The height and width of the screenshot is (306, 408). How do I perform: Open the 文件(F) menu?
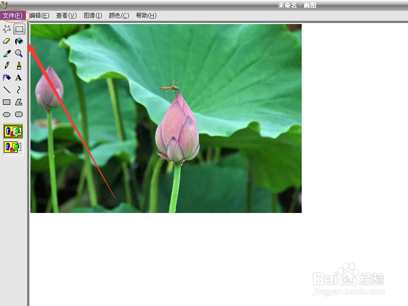(x=13, y=16)
